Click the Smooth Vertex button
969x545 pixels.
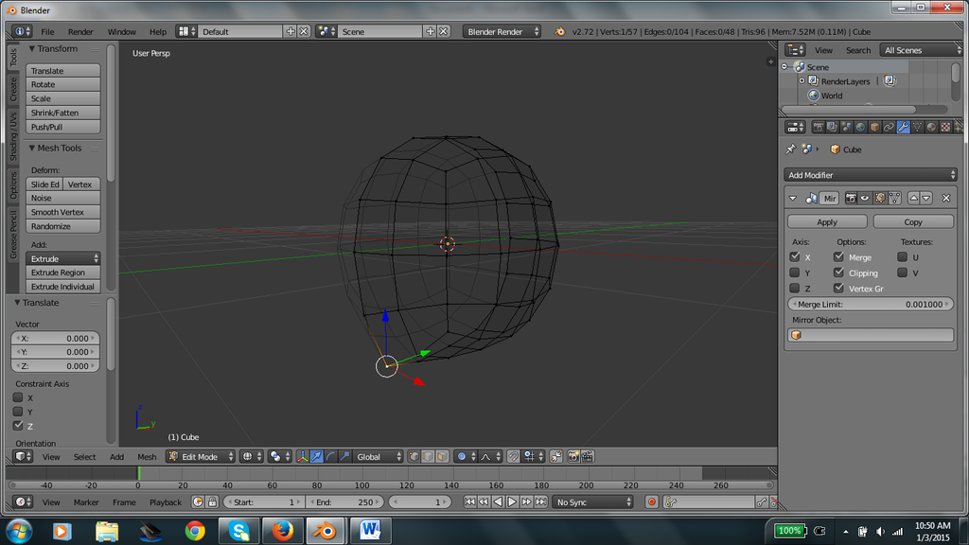pos(62,212)
